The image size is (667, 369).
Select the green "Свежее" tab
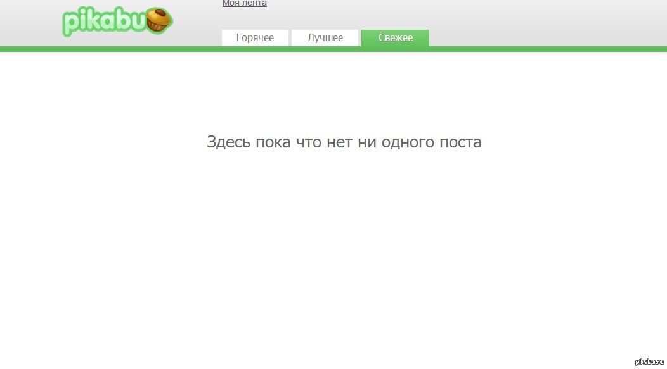pos(395,38)
